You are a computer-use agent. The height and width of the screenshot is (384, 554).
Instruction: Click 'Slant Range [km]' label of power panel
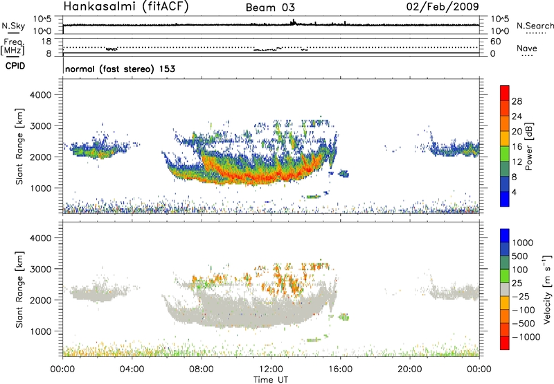[x=19, y=146]
